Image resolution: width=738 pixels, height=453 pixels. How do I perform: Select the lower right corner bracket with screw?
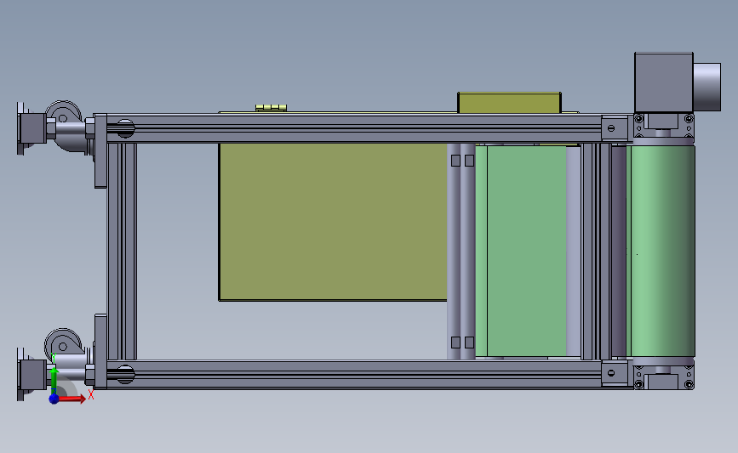pos(615,373)
